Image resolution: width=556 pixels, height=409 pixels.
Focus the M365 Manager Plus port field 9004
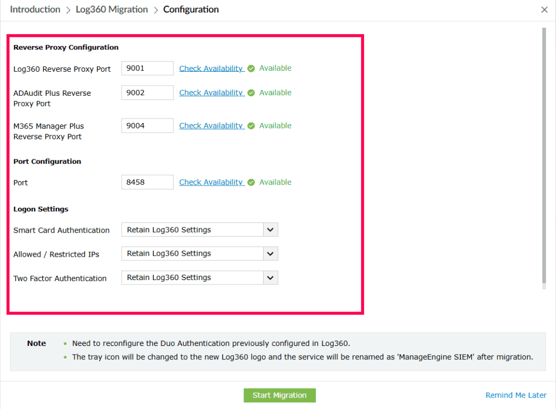click(x=147, y=126)
